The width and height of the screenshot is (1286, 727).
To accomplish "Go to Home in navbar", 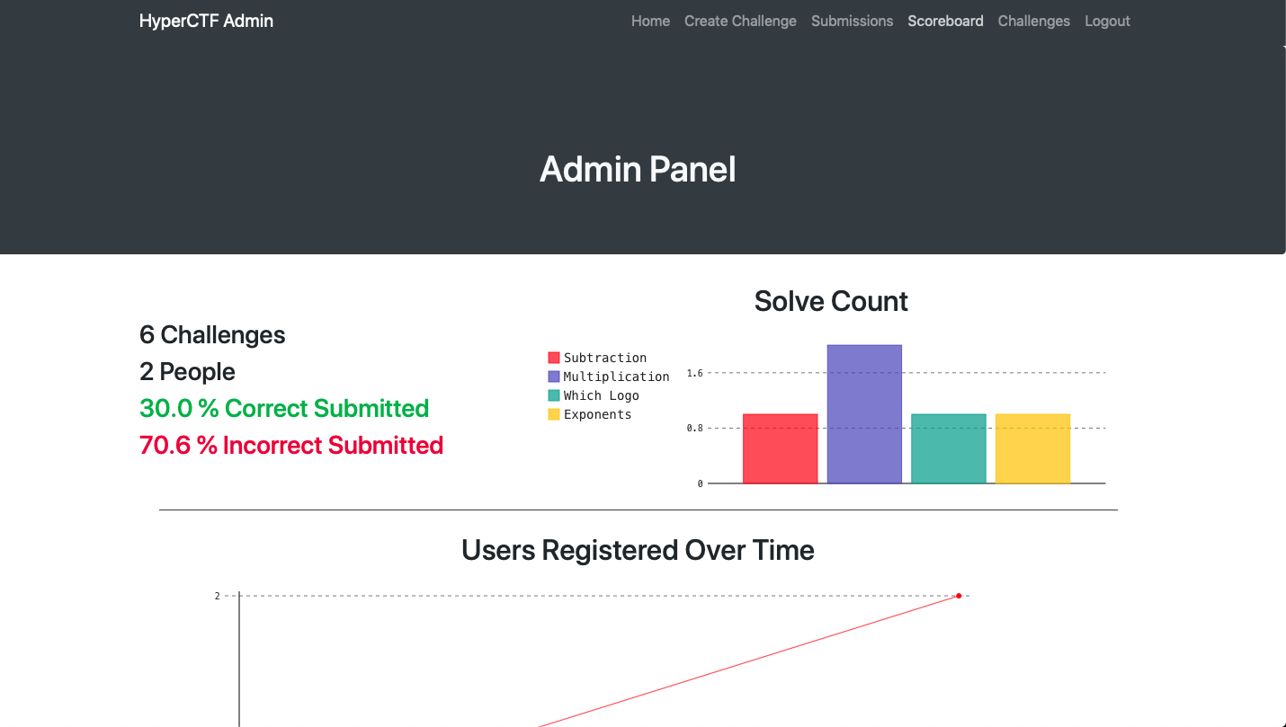I will coord(650,21).
